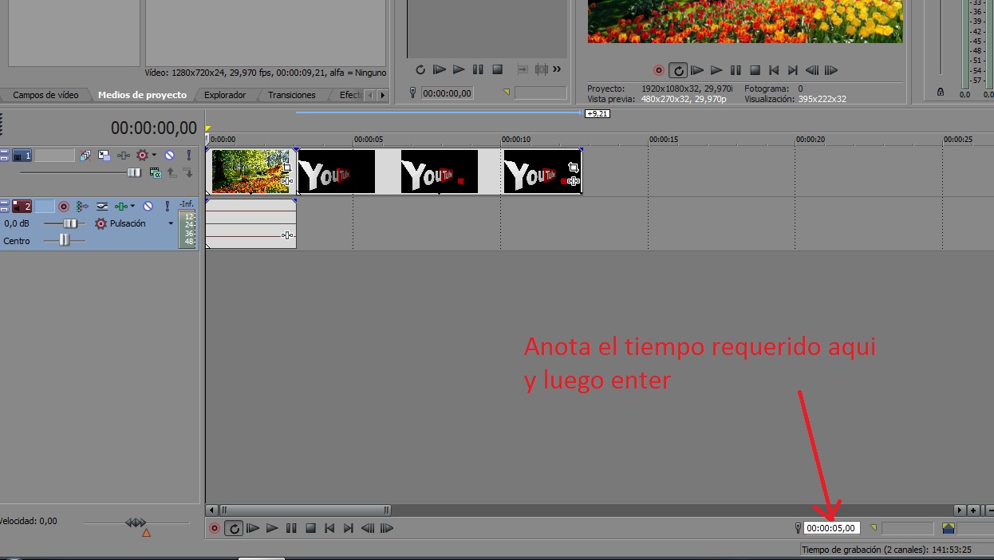Viewport: 994px width, 560px height.
Task: Arm audio track 2 for recording
Action: [64, 206]
